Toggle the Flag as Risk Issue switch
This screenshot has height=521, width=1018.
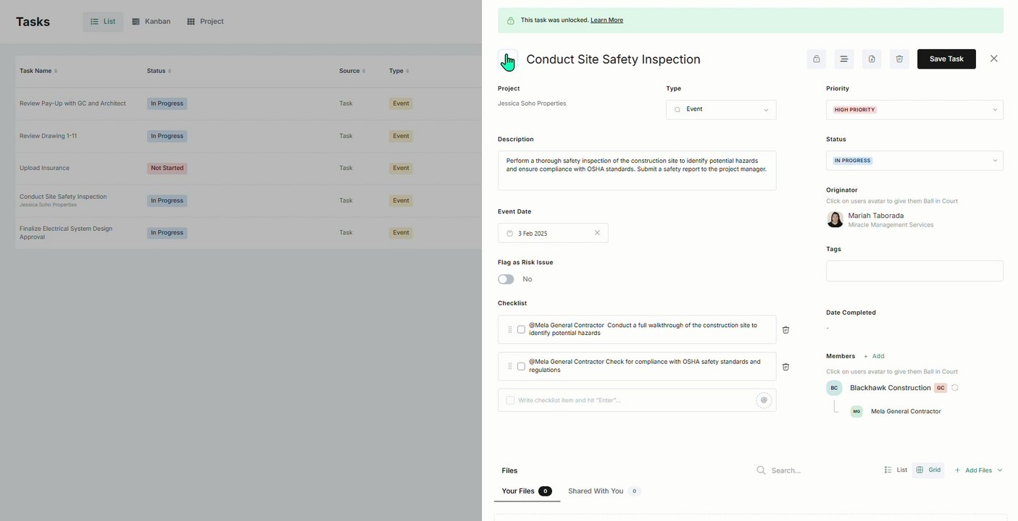point(506,279)
